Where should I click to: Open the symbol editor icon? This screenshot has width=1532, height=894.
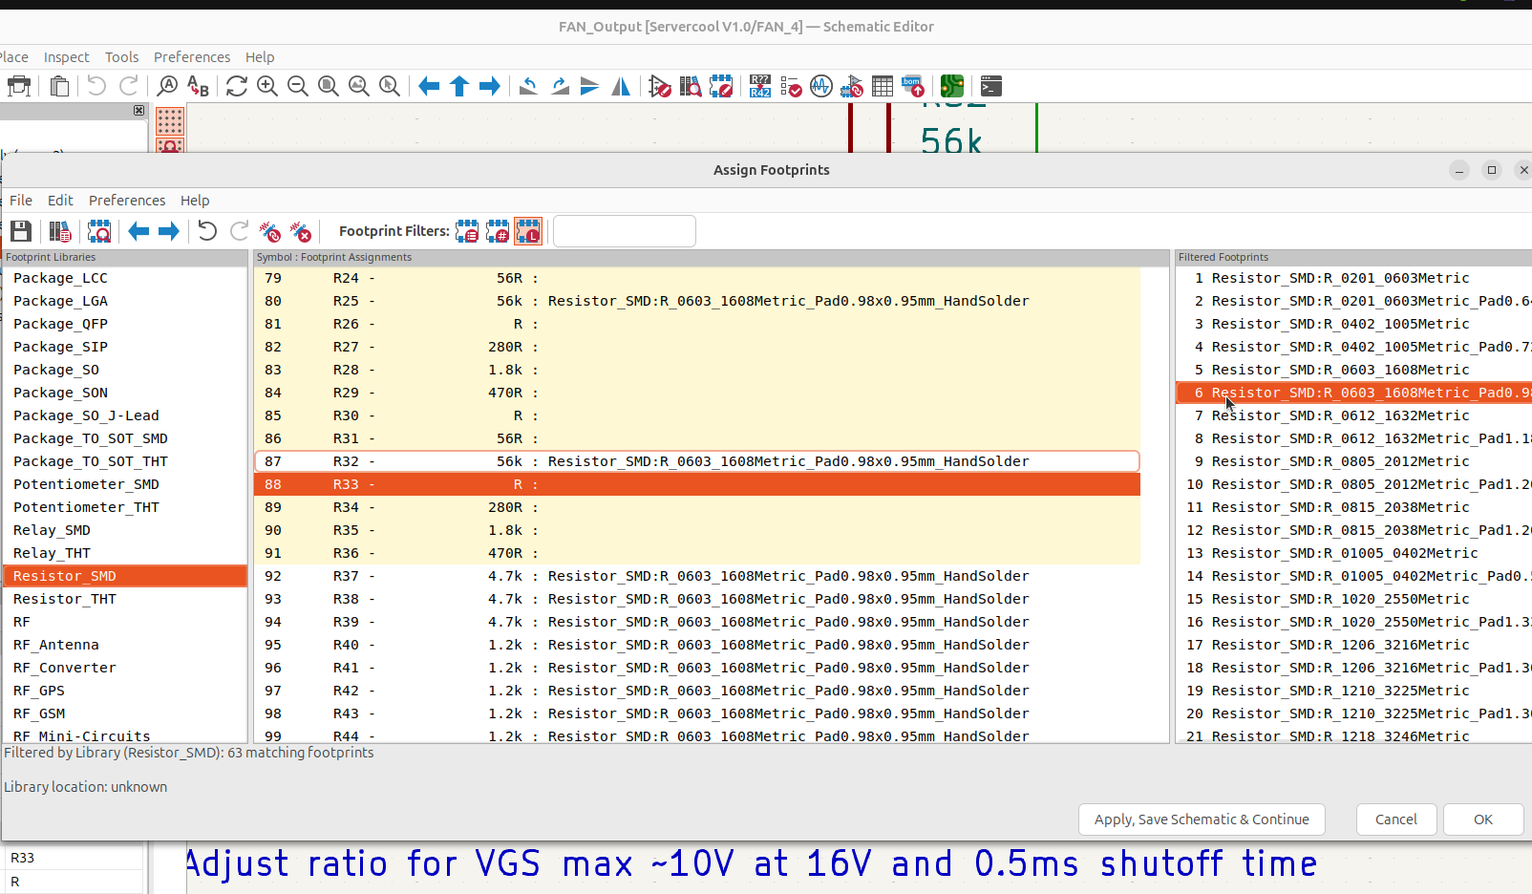click(x=660, y=87)
